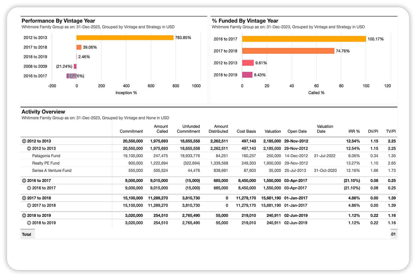Click the Cost Basis column header
The width and height of the screenshot is (416, 277).
click(246, 131)
